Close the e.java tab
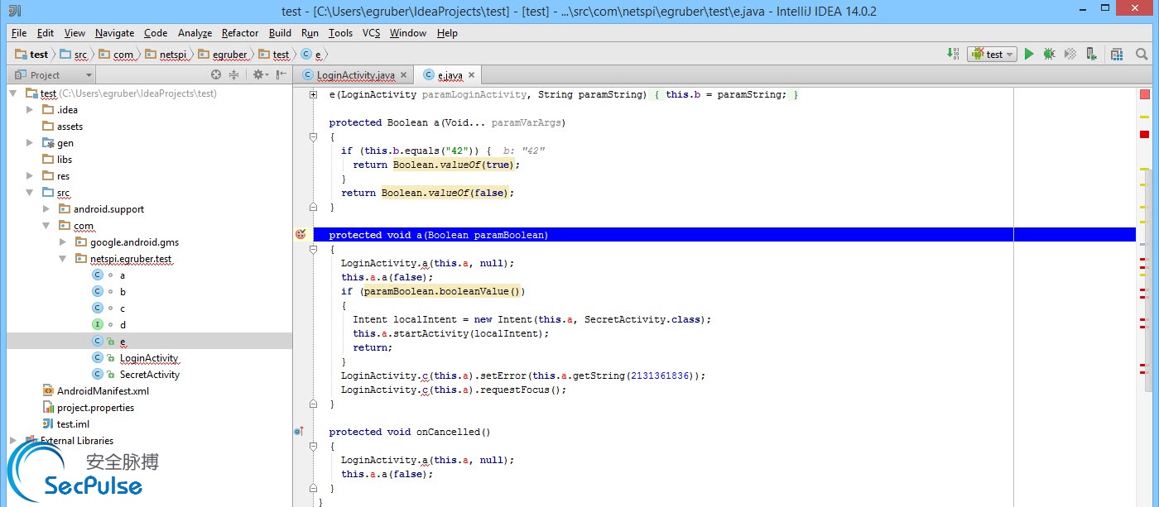 471,75
